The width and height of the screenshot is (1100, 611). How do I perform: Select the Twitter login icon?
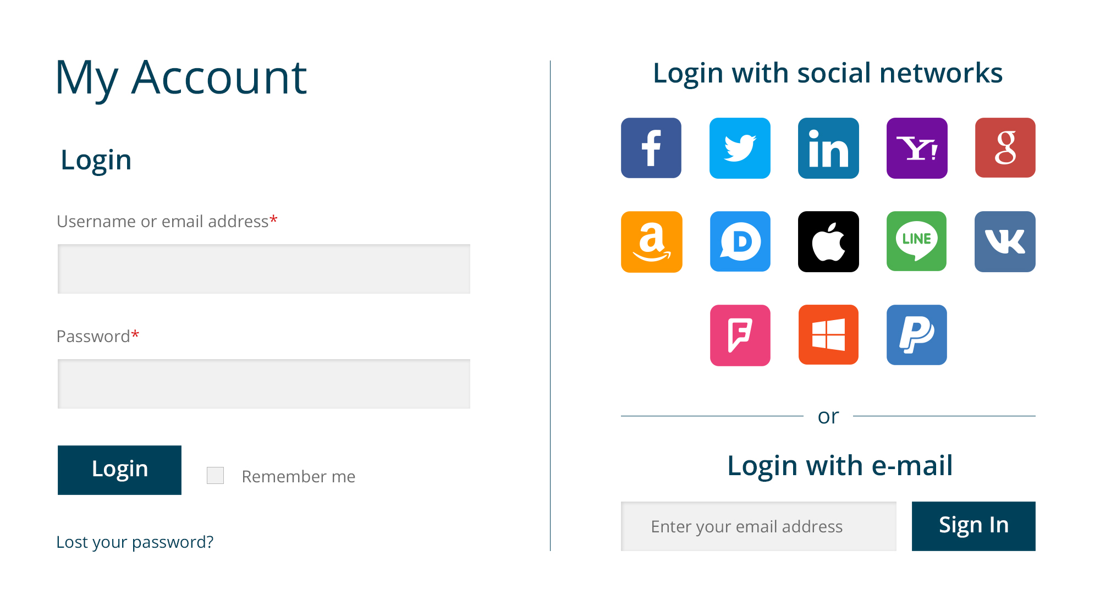[x=739, y=147]
